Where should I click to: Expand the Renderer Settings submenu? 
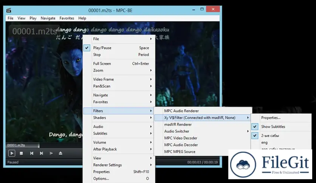click(119, 165)
